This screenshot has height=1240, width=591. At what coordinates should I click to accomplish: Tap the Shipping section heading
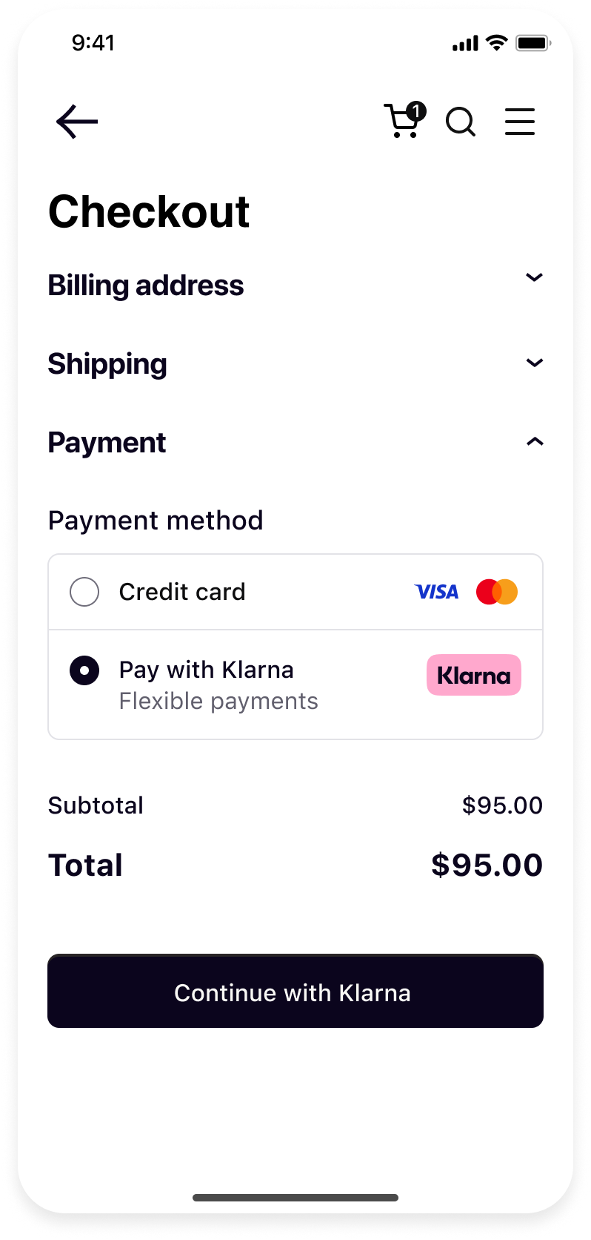click(x=107, y=364)
